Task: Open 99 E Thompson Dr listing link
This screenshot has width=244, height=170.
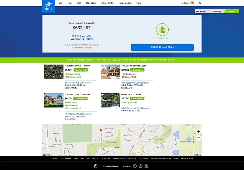Action: (136, 108)
